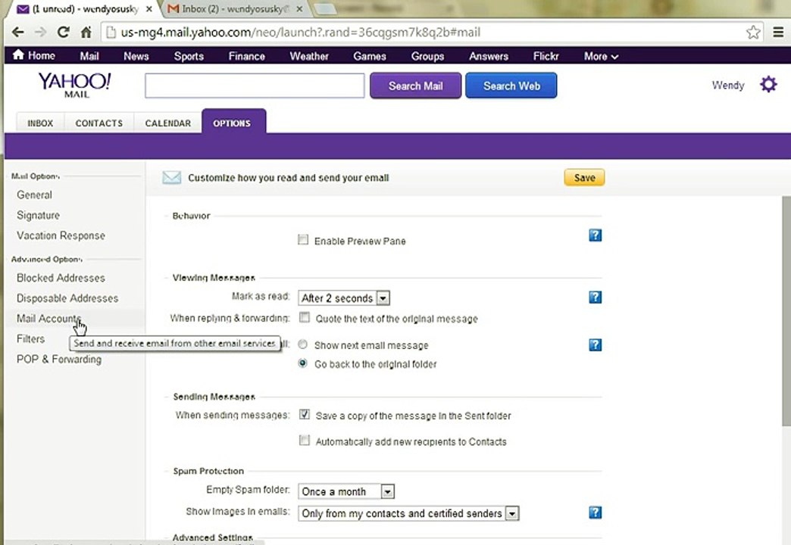The image size is (791, 545).
Task: Open the Chrome menu hamburger icon
Action: [778, 33]
